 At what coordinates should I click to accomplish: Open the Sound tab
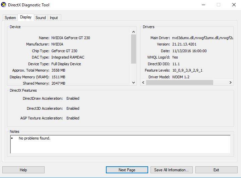41,18
